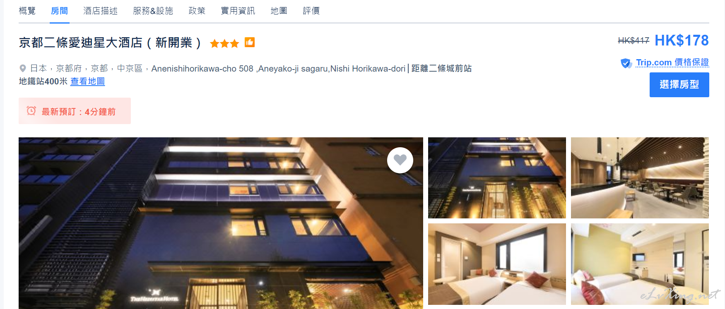The width and height of the screenshot is (725, 309).
Task: Open the 評價 reviews tab
Action: click(x=311, y=11)
